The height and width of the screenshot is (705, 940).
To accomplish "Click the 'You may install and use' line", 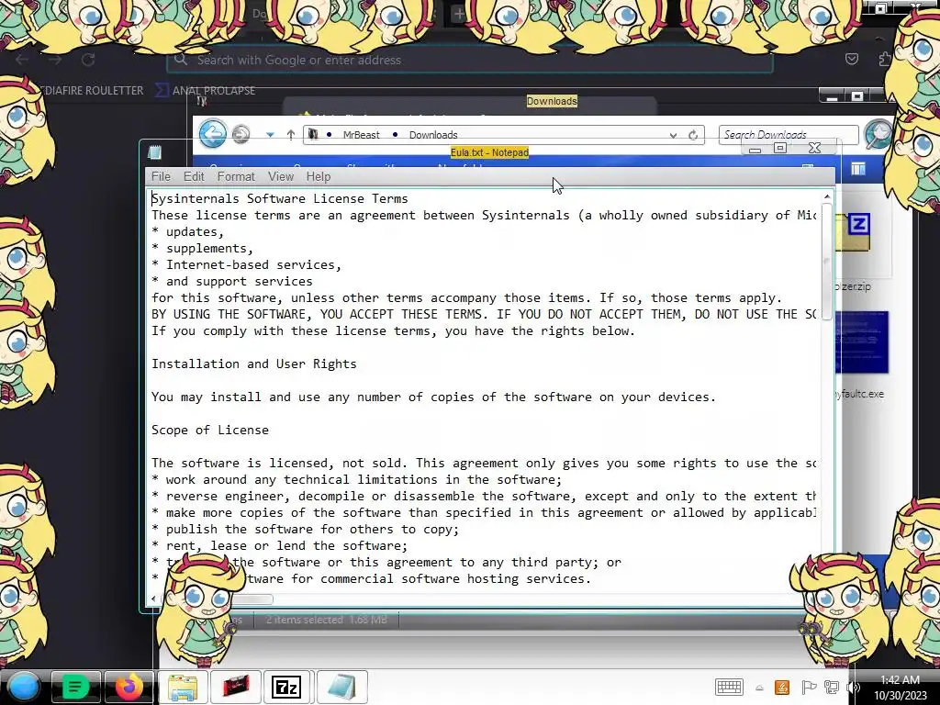I will tap(433, 397).
